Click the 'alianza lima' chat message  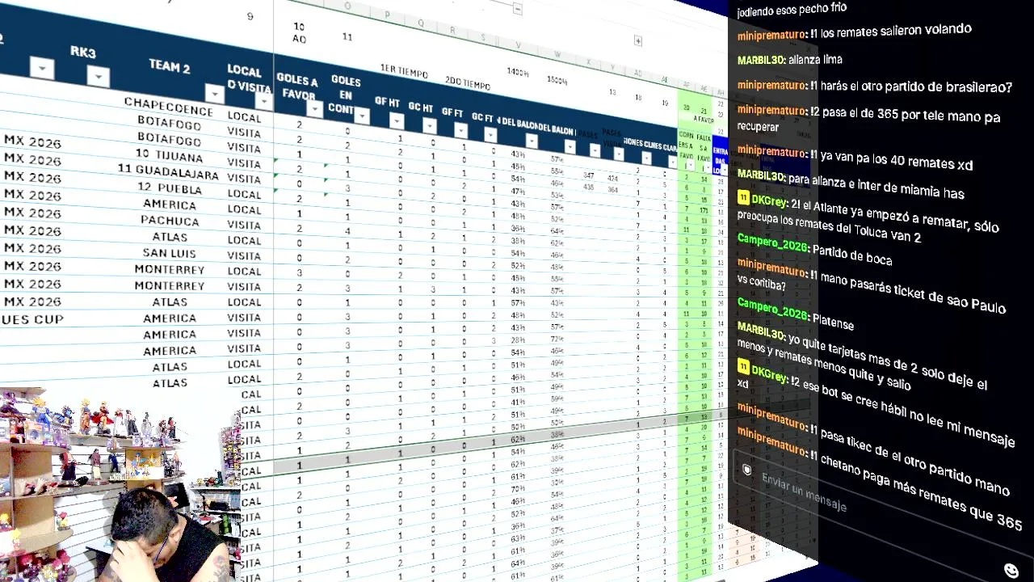(x=815, y=60)
